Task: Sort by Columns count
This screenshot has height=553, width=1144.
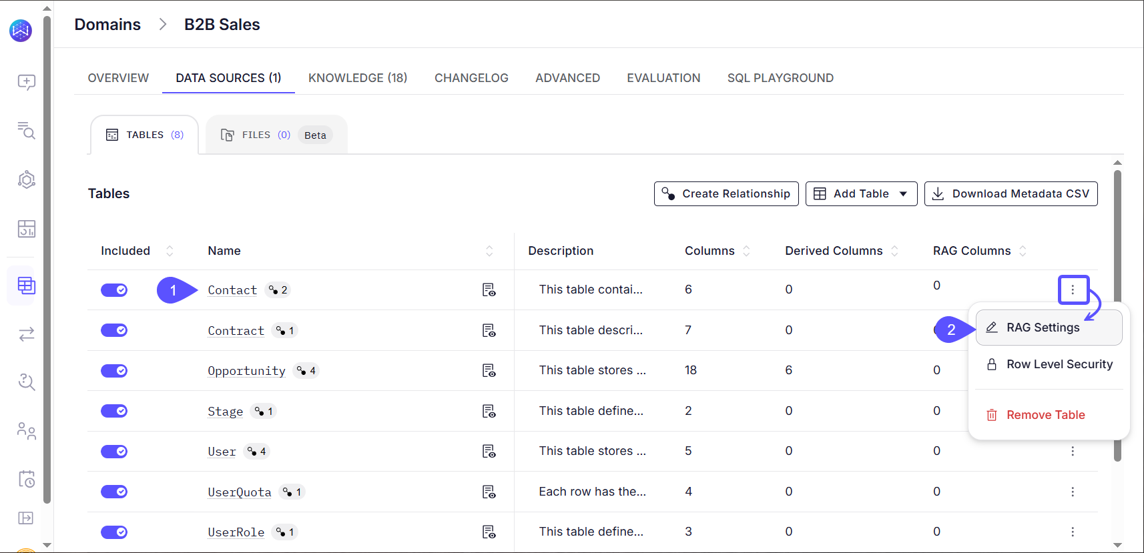Action: 746,251
